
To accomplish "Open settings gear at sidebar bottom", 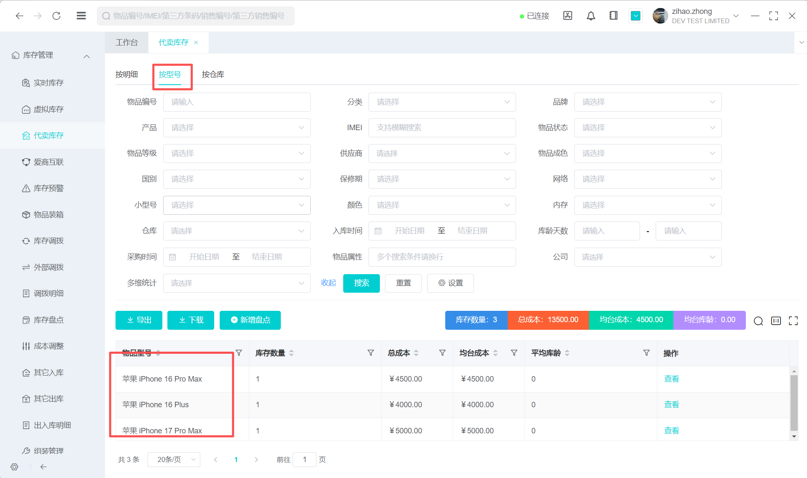I will 14,467.
